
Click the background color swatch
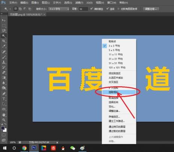click(5, 131)
